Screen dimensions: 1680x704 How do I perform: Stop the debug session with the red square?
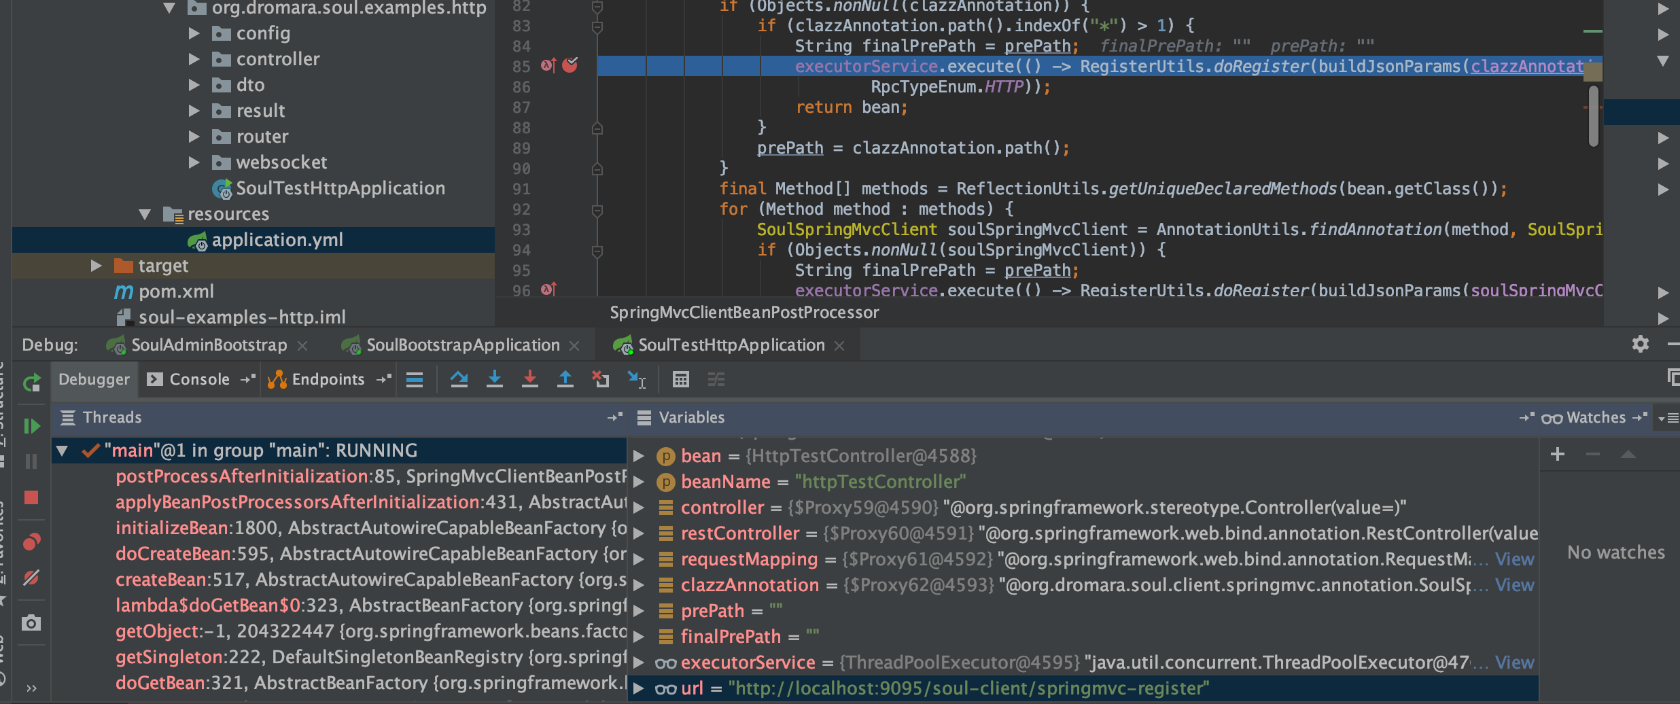coord(31,498)
